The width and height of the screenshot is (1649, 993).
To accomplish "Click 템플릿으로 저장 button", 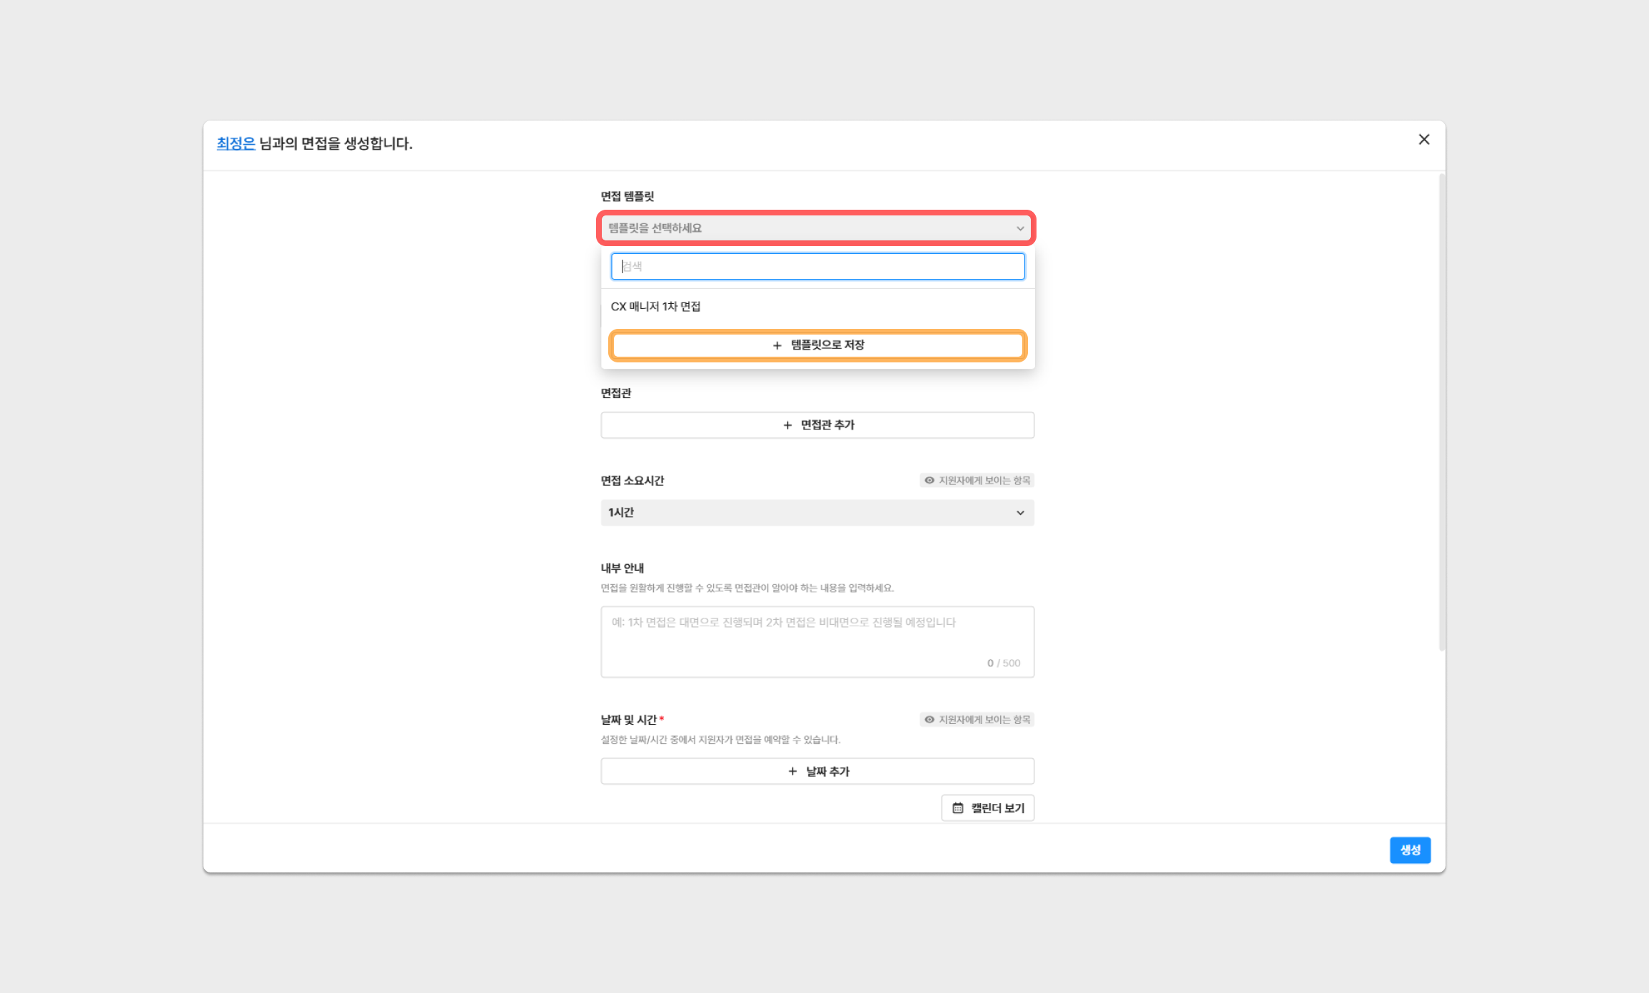I will (827, 345).
